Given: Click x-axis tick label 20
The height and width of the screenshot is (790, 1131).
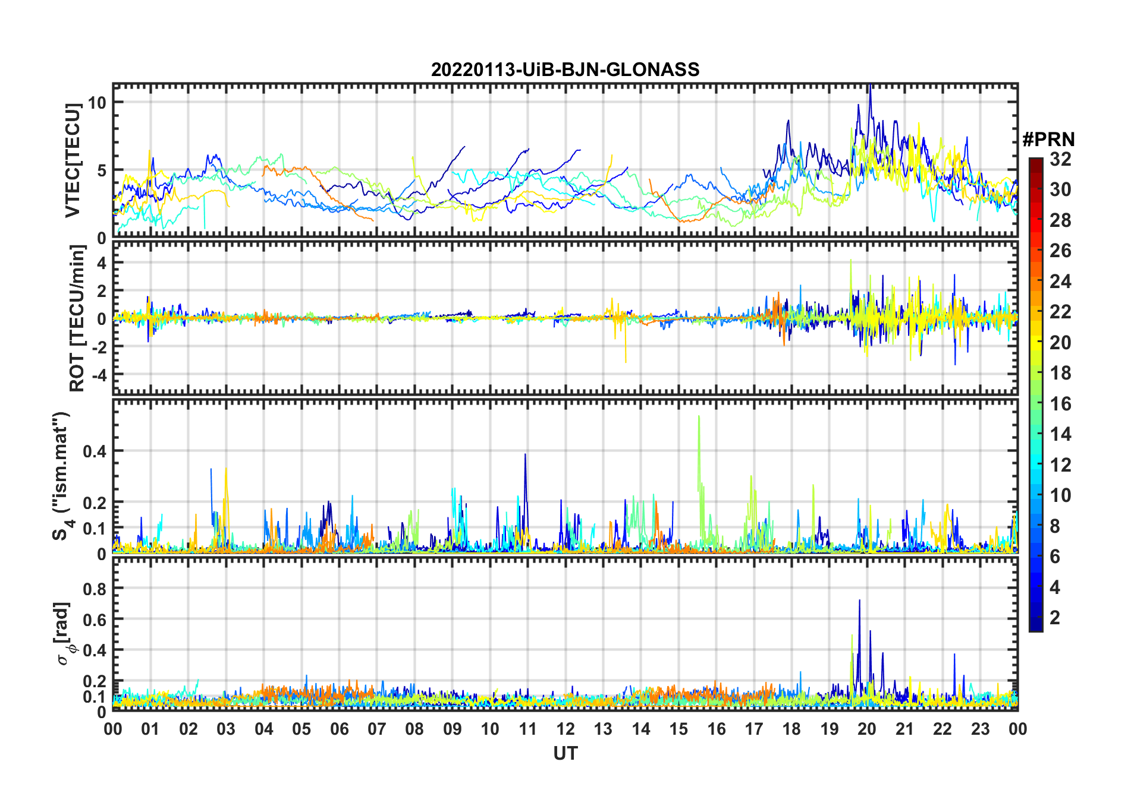Looking at the screenshot, I should click(867, 729).
